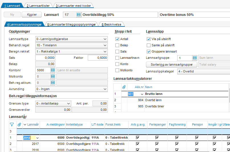Click the Kopier button
This screenshot has height=152, width=230.
pos(32,14)
